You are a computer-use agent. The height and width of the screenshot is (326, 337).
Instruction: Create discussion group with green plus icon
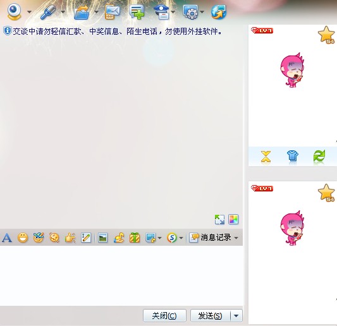137,12
